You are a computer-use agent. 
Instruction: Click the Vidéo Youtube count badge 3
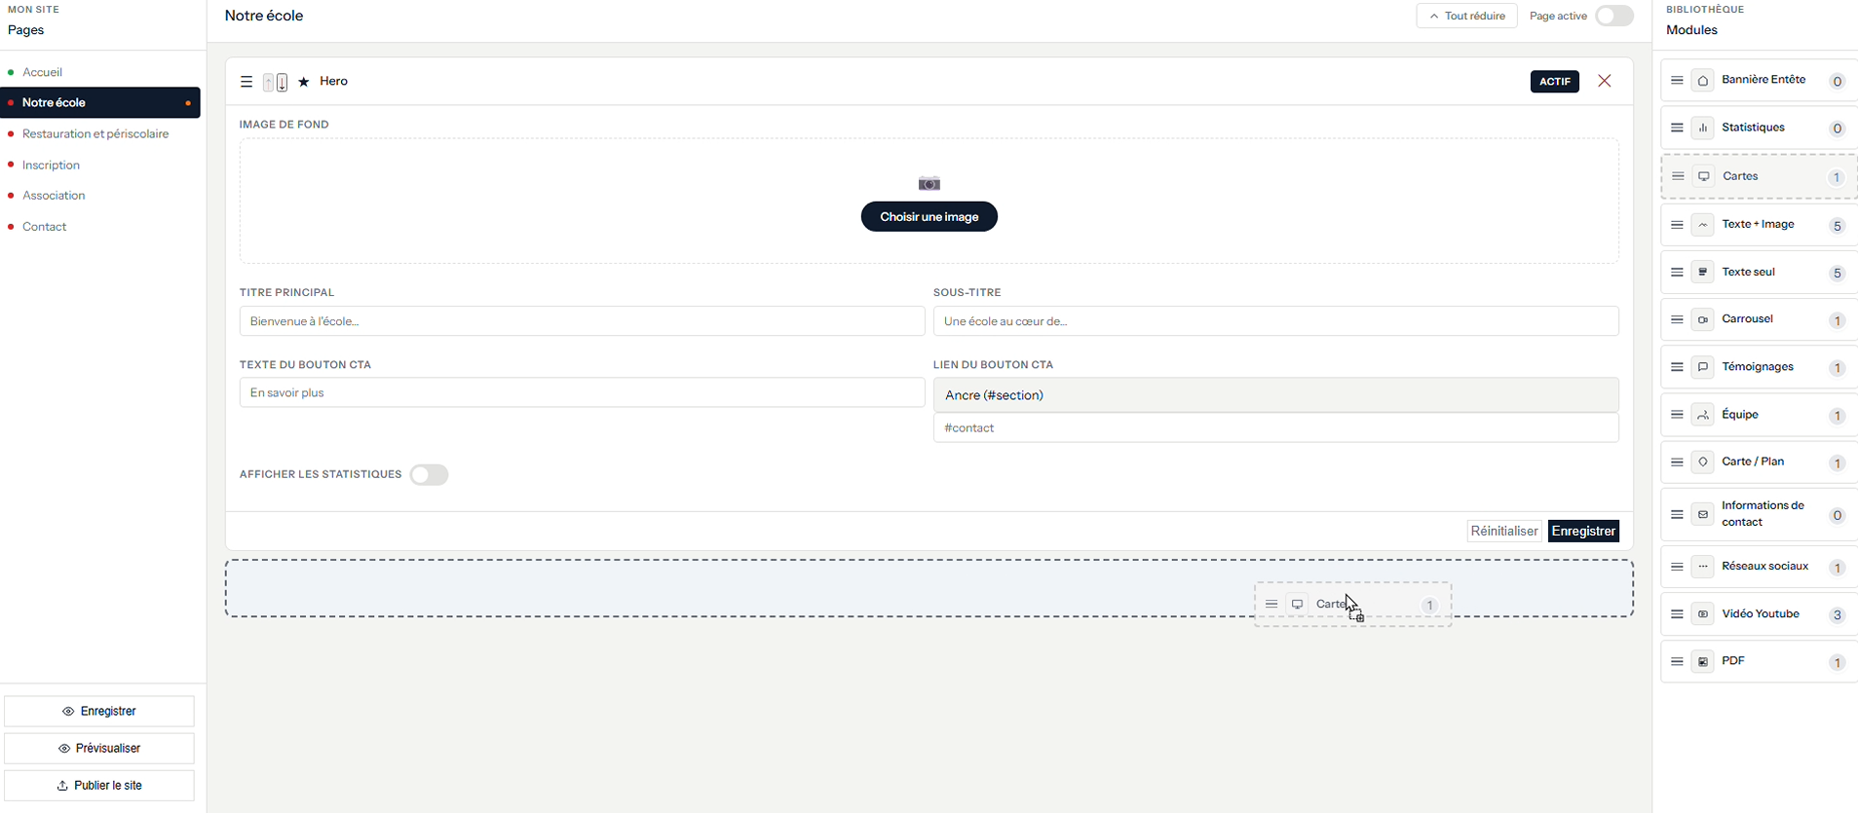1837,615
